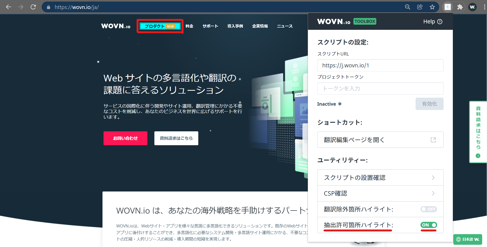Open the extensions puzzle icon
487x247 pixels.
pos(460,7)
